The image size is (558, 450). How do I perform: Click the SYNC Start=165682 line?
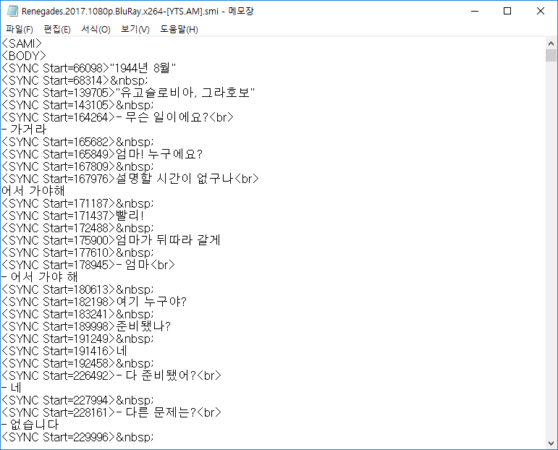(77, 142)
